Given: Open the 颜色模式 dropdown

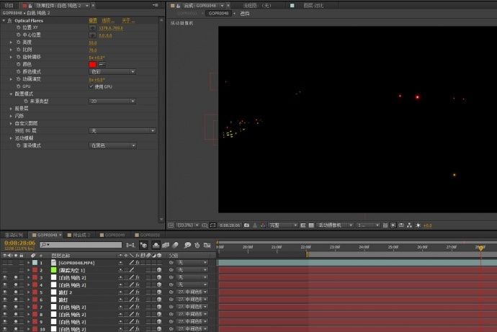Looking at the screenshot, I should (112, 71).
